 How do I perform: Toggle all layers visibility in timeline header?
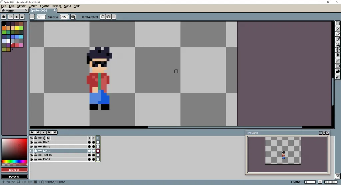[31, 138]
